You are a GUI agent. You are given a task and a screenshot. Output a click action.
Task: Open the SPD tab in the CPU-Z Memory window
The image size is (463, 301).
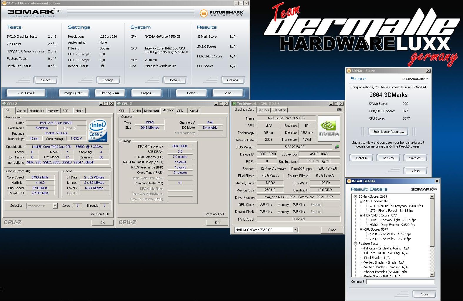click(180, 111)
